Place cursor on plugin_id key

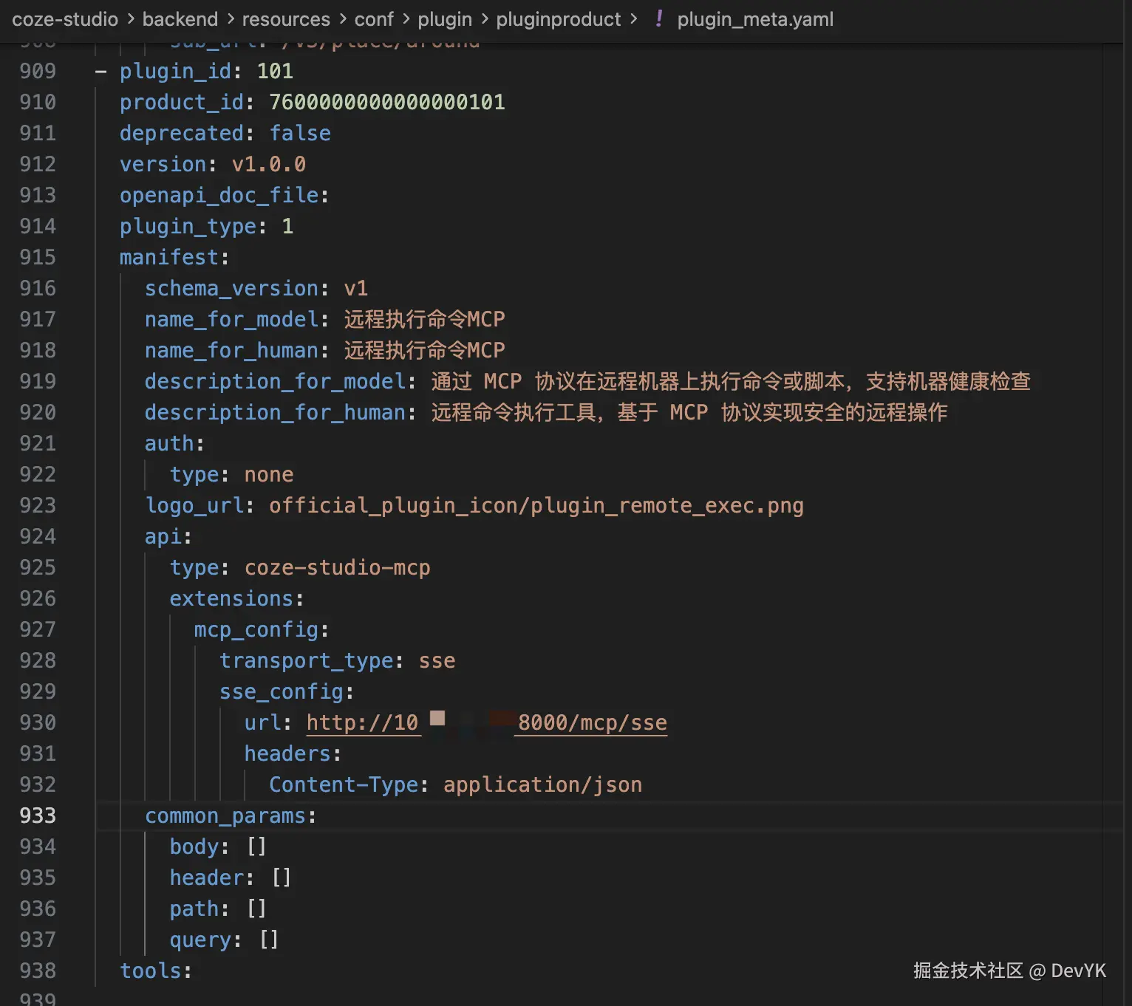coord(176,71)
